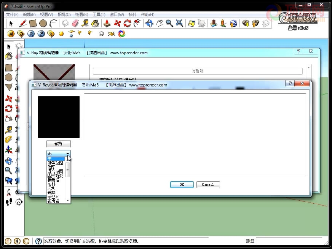
Task: Click the Zoom magnifier in top toolbar
Action: pyautogui.click(x=169, y=23)
